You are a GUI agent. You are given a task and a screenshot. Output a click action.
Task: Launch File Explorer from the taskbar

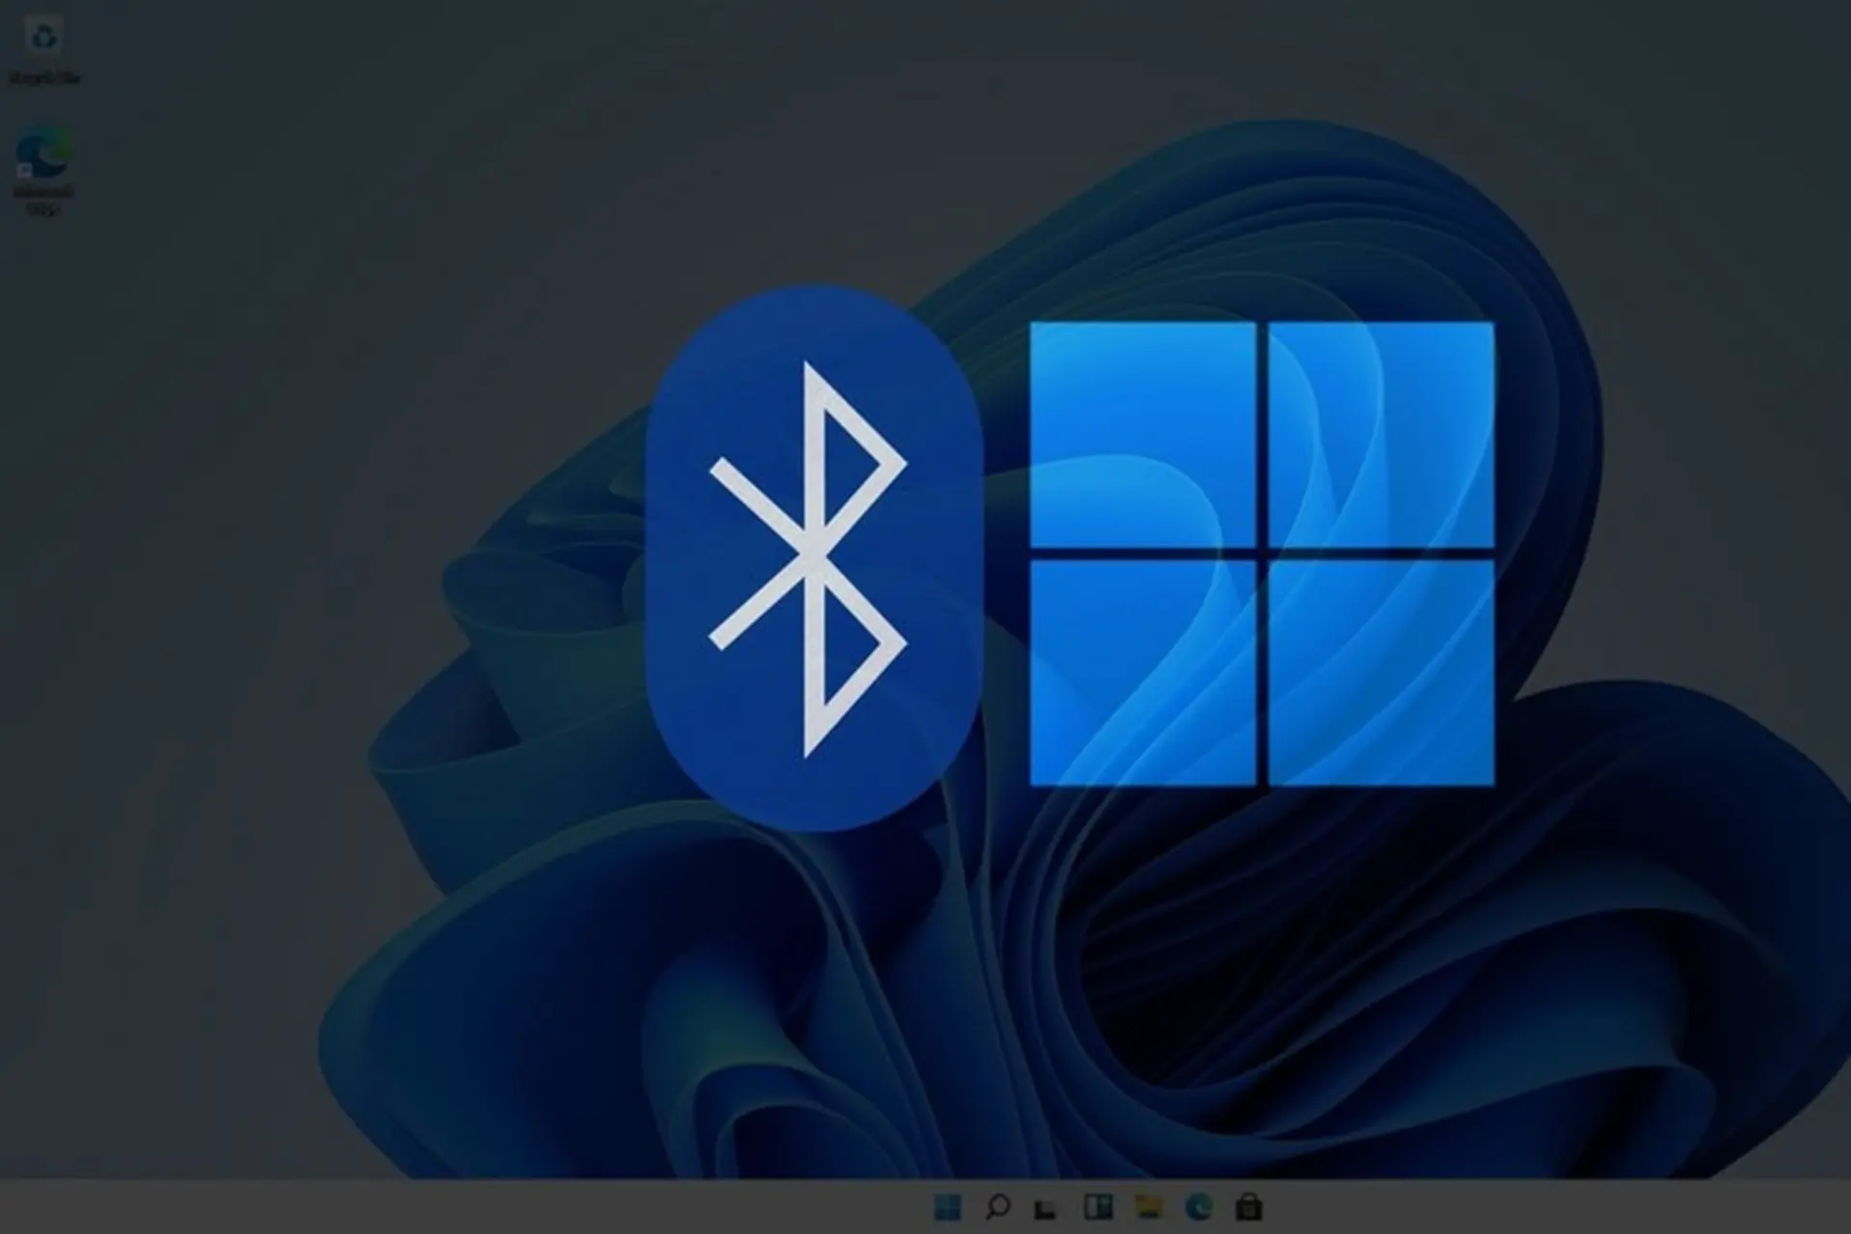pos(1147,1208)
